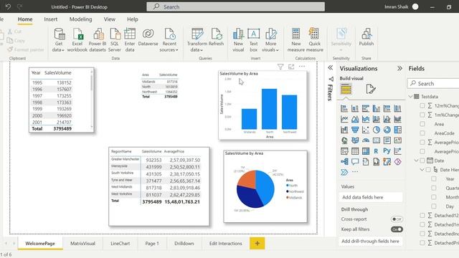This screenshot has height=258, width=459.
Task: Click Undo in the title bar
Action: point(8,6)
